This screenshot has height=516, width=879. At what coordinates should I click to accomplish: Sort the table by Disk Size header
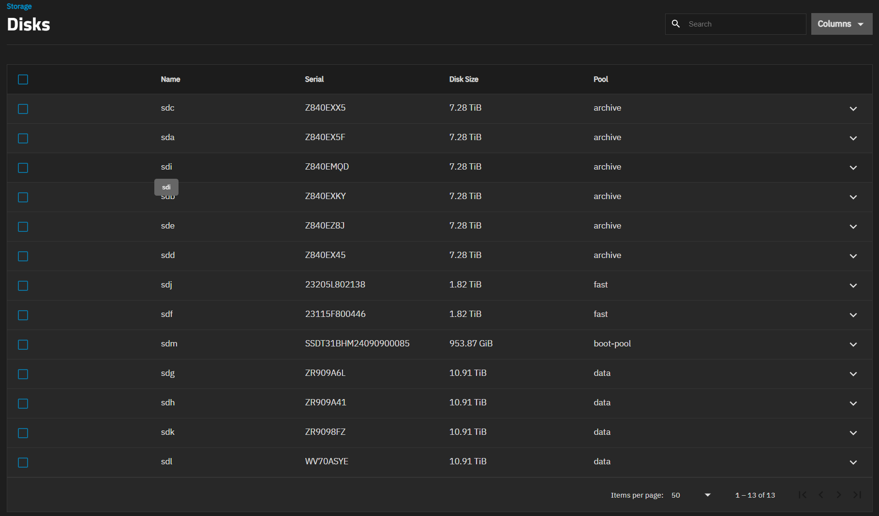point(463,79)
